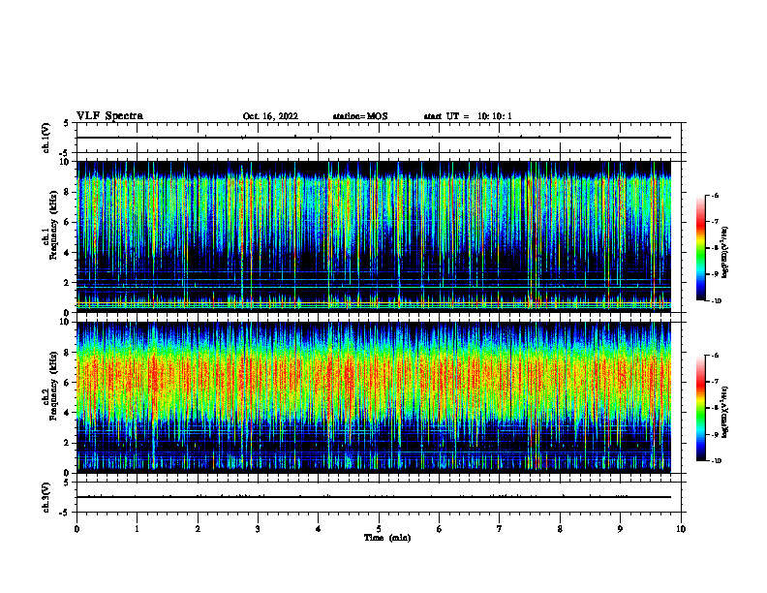This screenshot has width=767, height=593.
Task: Click the "8" kHz tick on ch.2 frequency axis
Action: pyautogui.click(x=68, y=353)
